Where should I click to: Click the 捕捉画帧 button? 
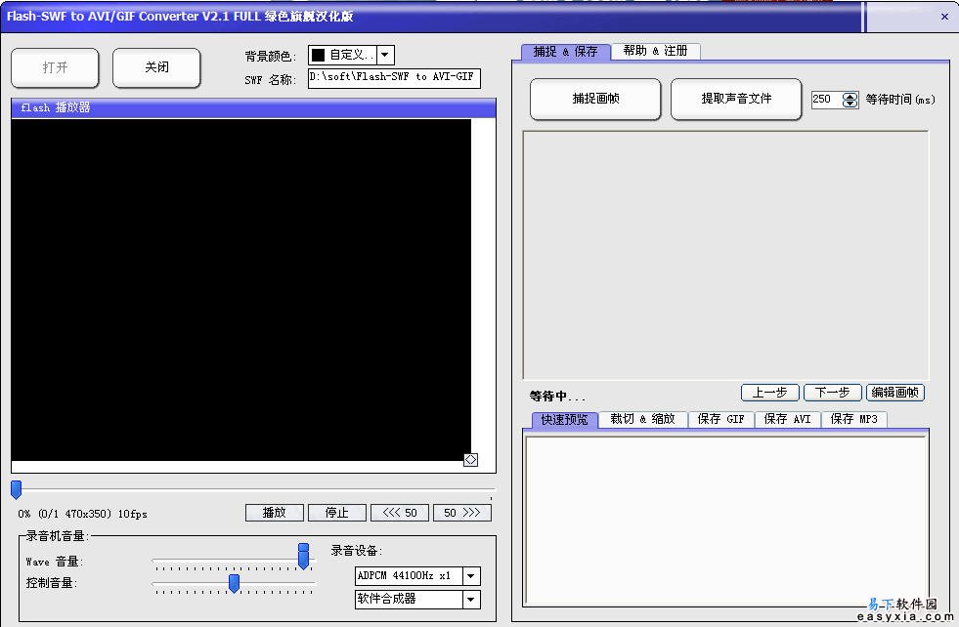(x=595, y=99)
